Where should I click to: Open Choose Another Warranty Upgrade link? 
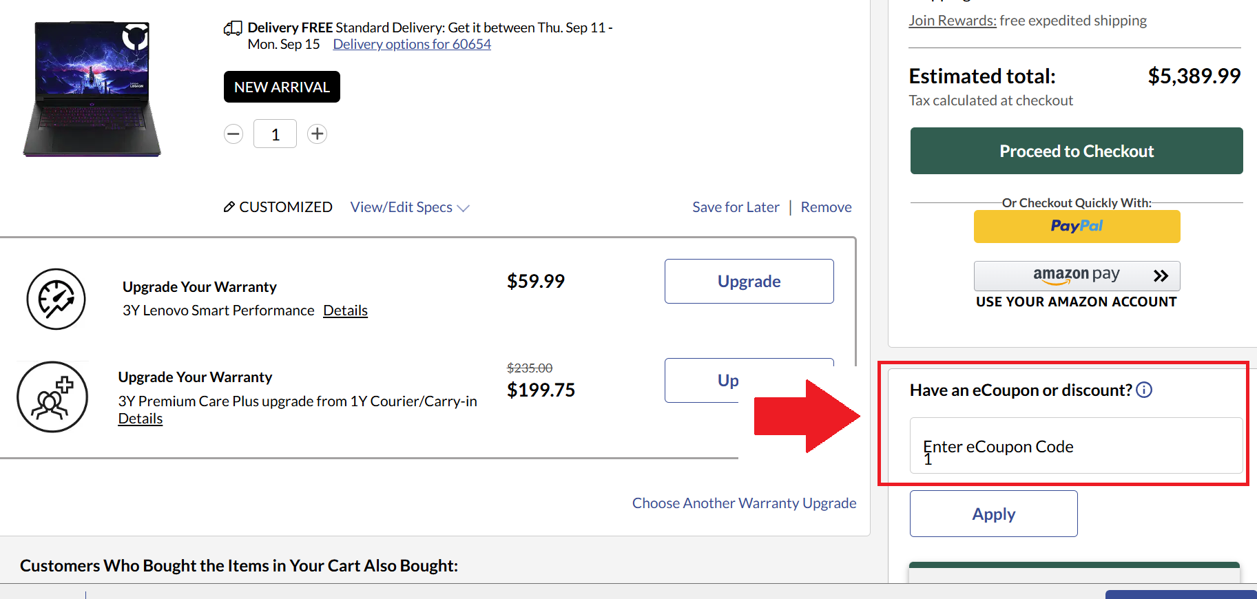744,503
